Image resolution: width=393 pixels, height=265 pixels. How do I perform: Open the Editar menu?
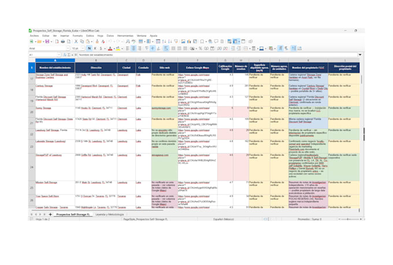46,36
